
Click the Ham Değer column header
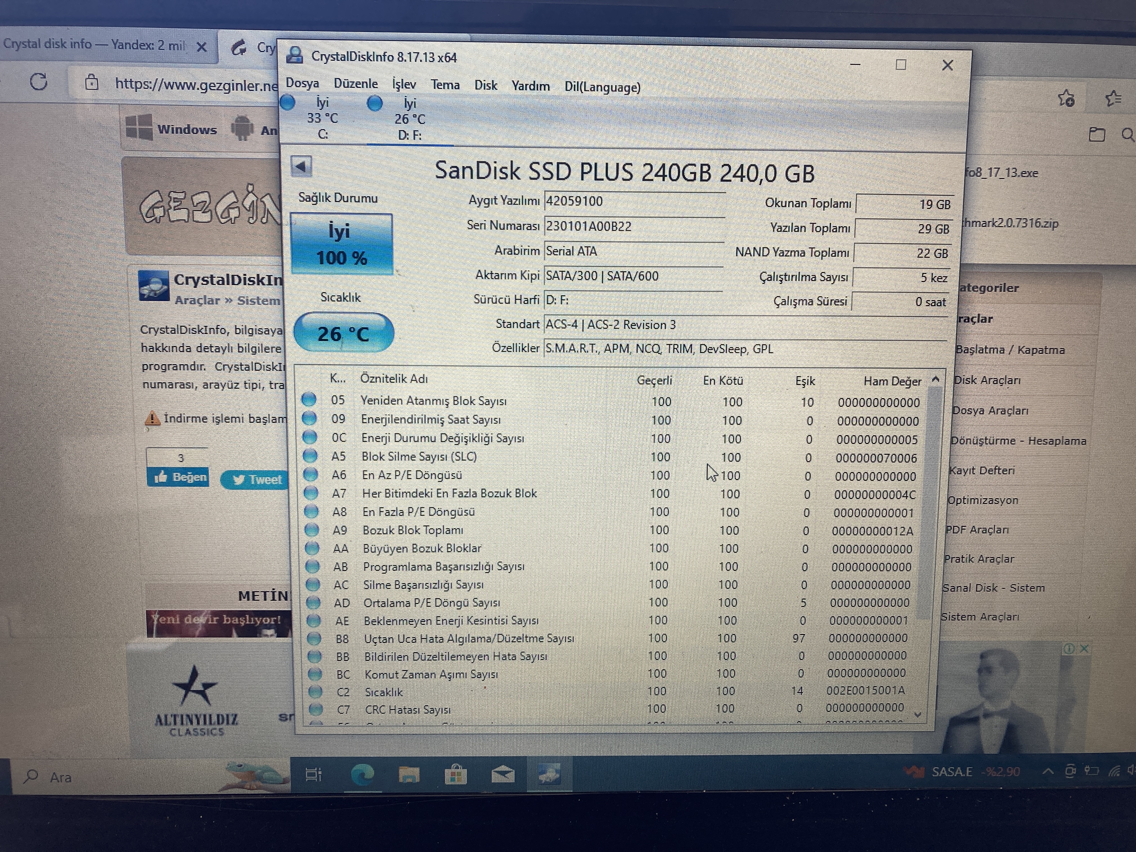click(892, 381)
